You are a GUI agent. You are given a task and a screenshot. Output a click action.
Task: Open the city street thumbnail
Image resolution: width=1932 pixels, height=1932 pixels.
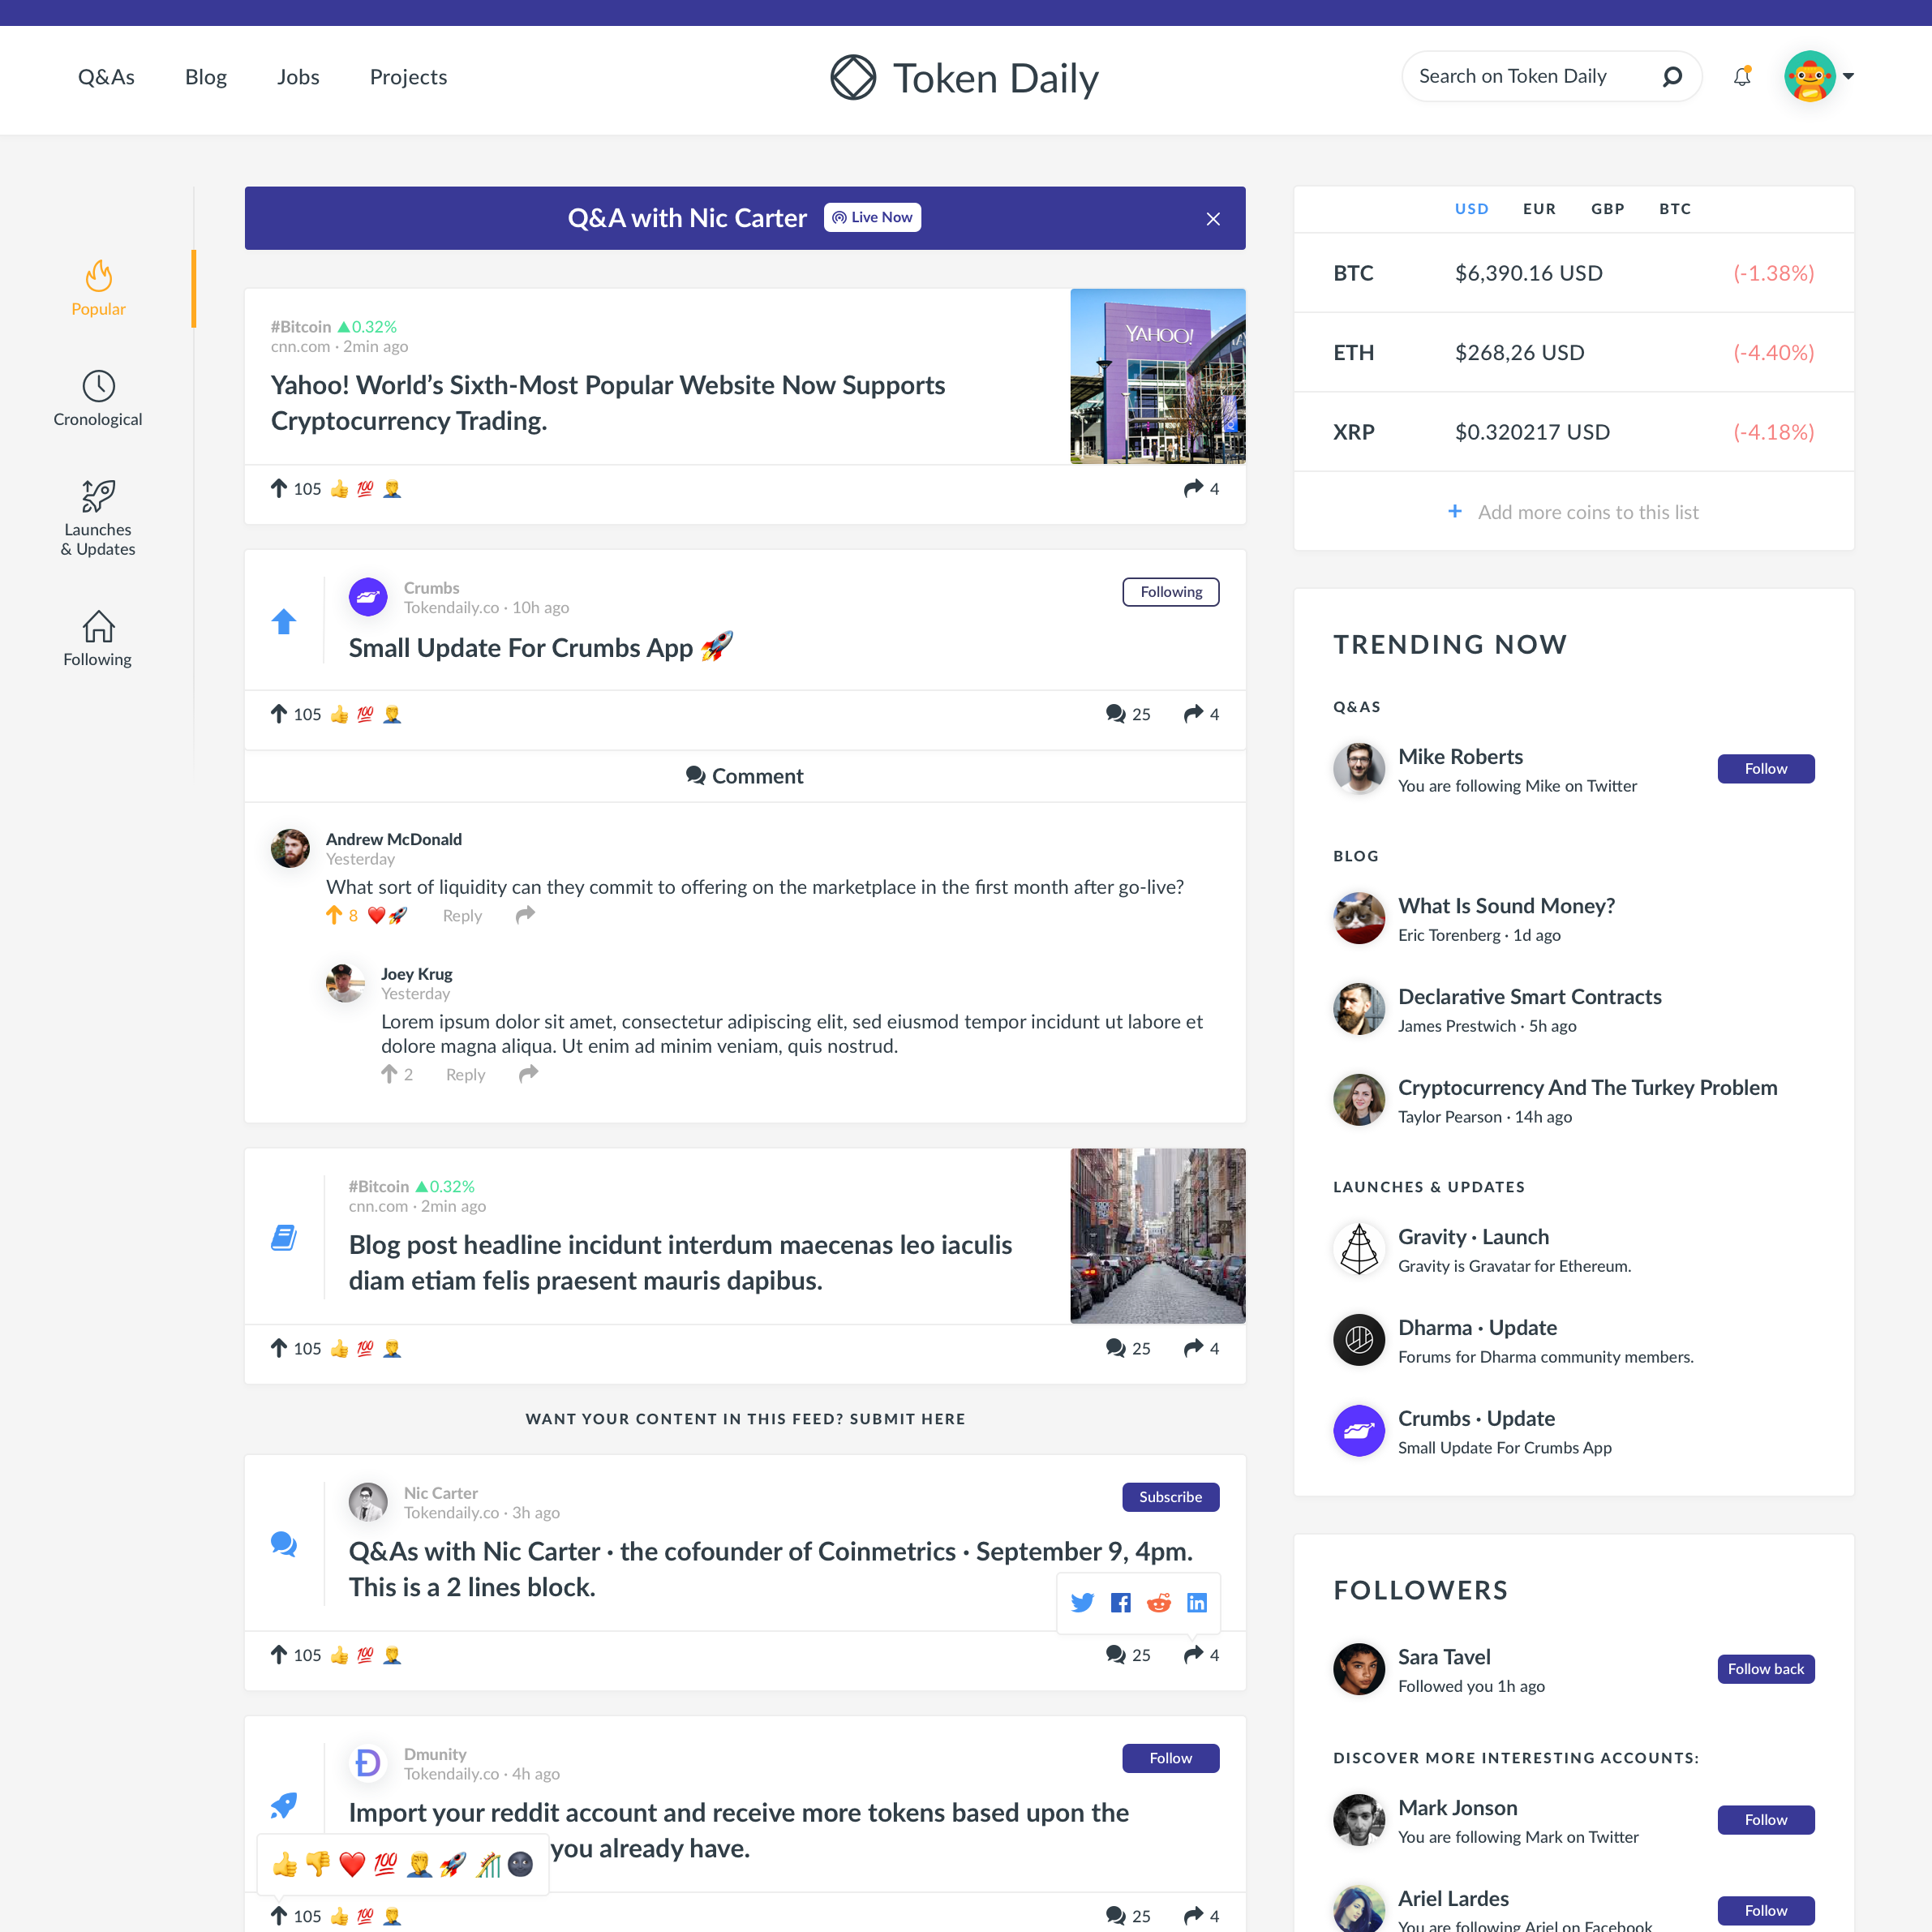1158,1236
